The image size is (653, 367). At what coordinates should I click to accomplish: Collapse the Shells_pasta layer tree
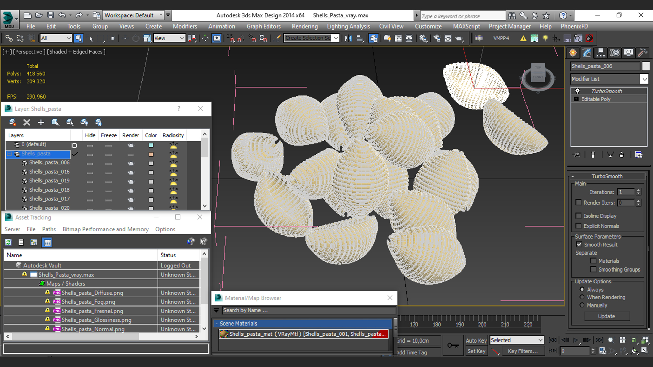10,154
